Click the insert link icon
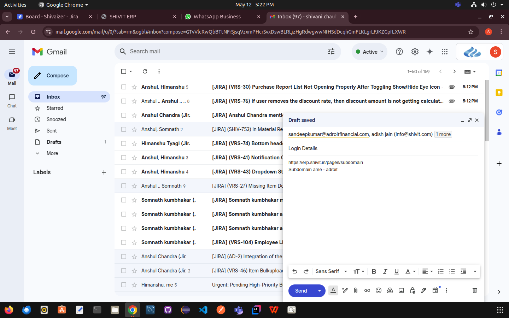509x318 pixels. click(x=367, y=290)
